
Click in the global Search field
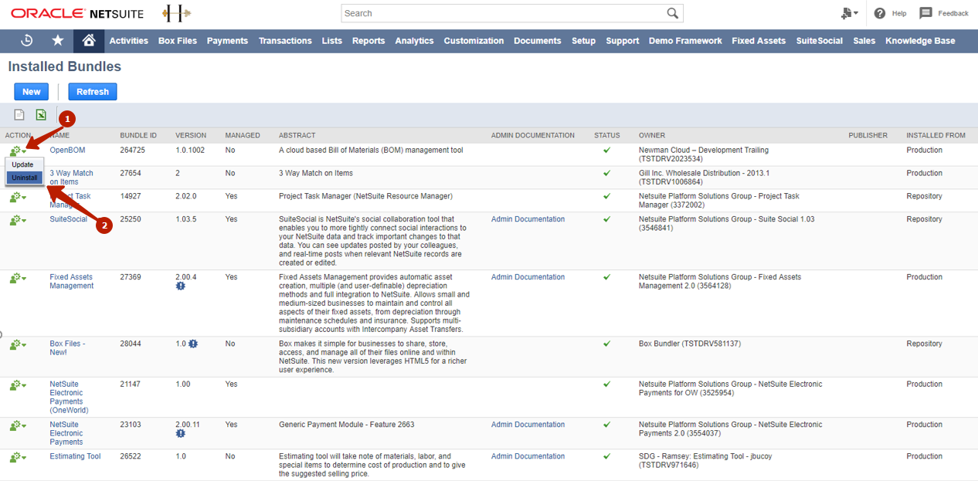(x=504, y=13)
